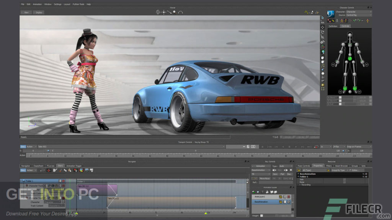The width and height of the screenshot is (392, 220).
Task: Open the Pose Controls tab
Action: point(304,166)
